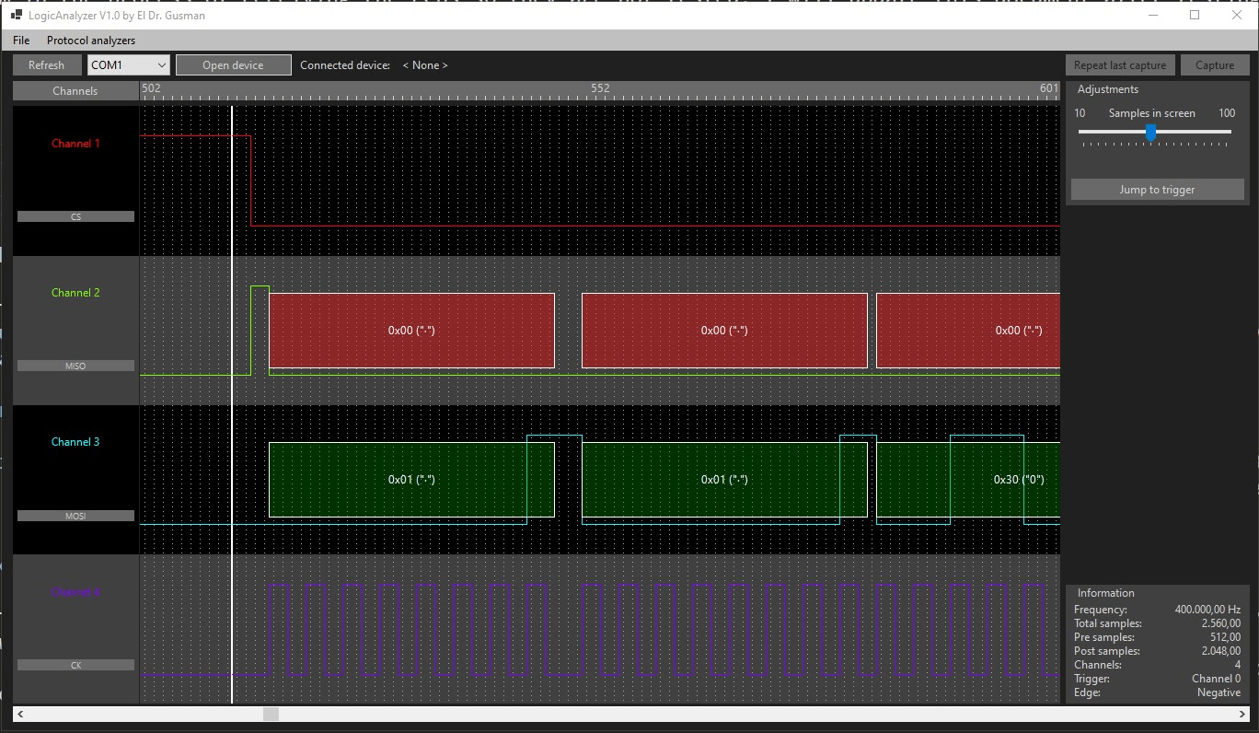Select the MOSI label under Channel 3
This screenshot has width=1259, height=733.
tap(75, 516)
